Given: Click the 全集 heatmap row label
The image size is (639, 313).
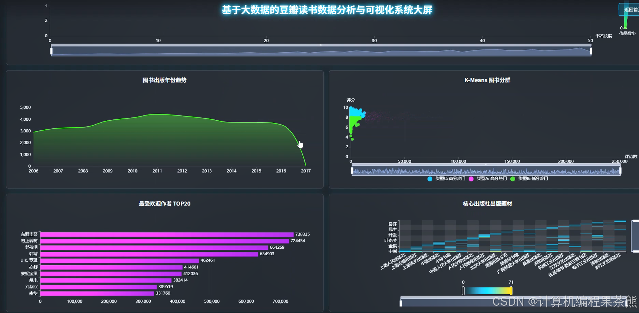Looking at the screenshot, I should (x=393, y=246).
